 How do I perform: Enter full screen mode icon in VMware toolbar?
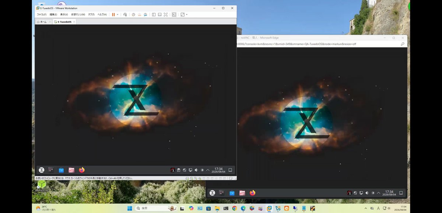click(x=165, y=14)
